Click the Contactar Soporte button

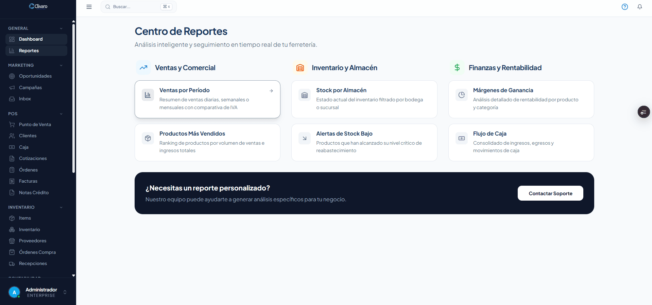[550, 193]
